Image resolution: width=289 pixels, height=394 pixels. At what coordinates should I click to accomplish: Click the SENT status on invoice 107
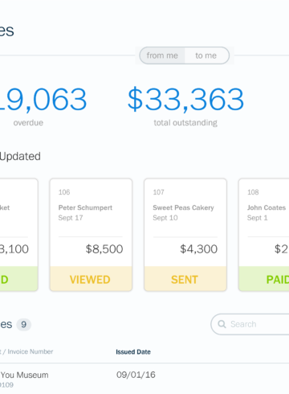click(x=185, y=279)
